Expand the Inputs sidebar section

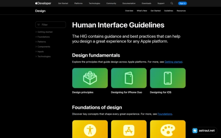[39, 51]
